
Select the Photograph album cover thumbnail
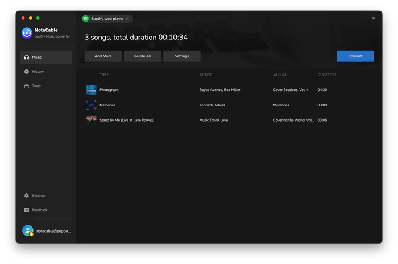(92, 90)
